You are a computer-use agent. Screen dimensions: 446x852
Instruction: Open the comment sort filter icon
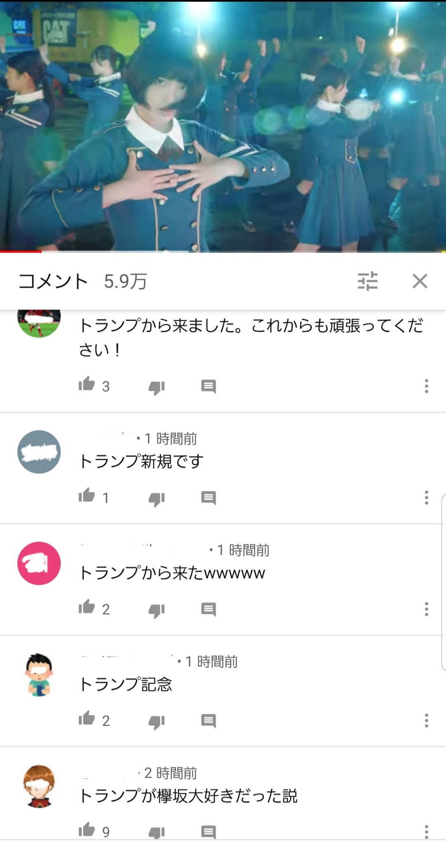(x=368, y=281)
